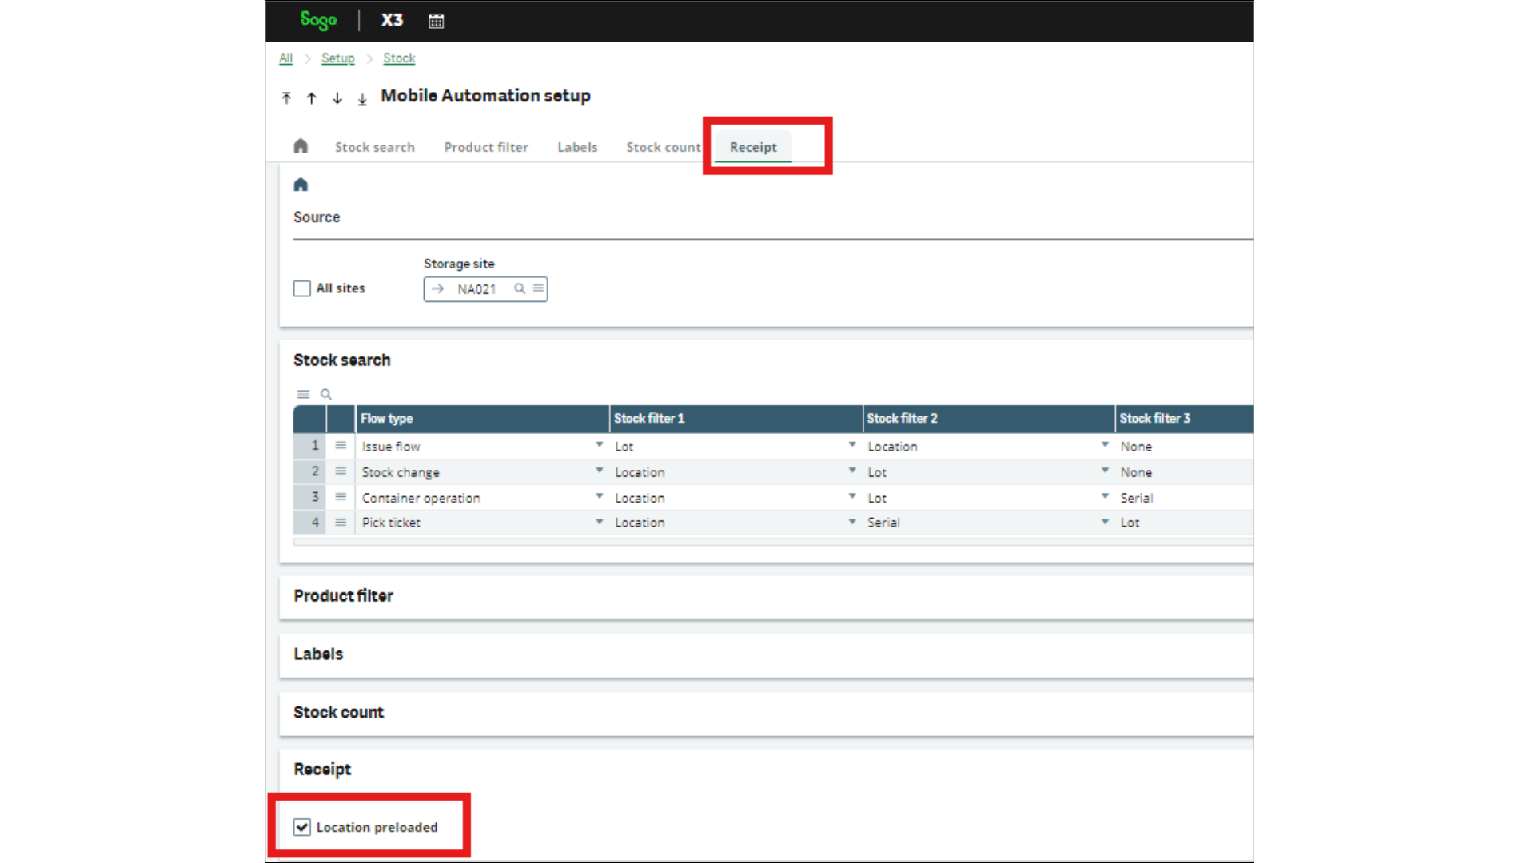Open Flow type dropdown for Issue flow
The image size is (1519, 863).
click(599, 445)
